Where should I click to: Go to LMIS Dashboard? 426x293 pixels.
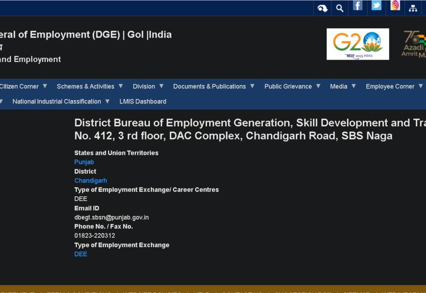pos(143,102)
